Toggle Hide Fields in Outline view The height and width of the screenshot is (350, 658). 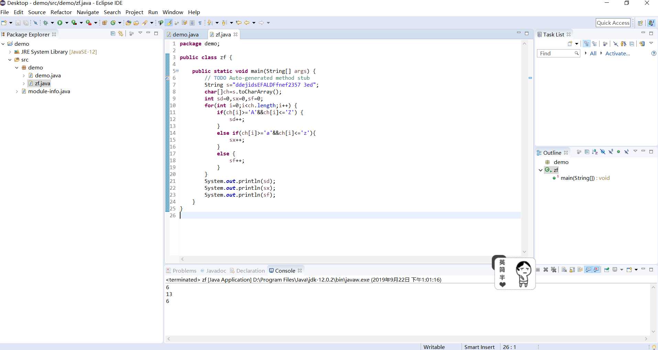pyautogui.click(x=603, y=152)
